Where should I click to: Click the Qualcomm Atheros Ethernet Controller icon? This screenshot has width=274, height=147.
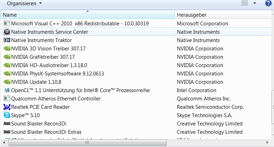click(7, 99)
